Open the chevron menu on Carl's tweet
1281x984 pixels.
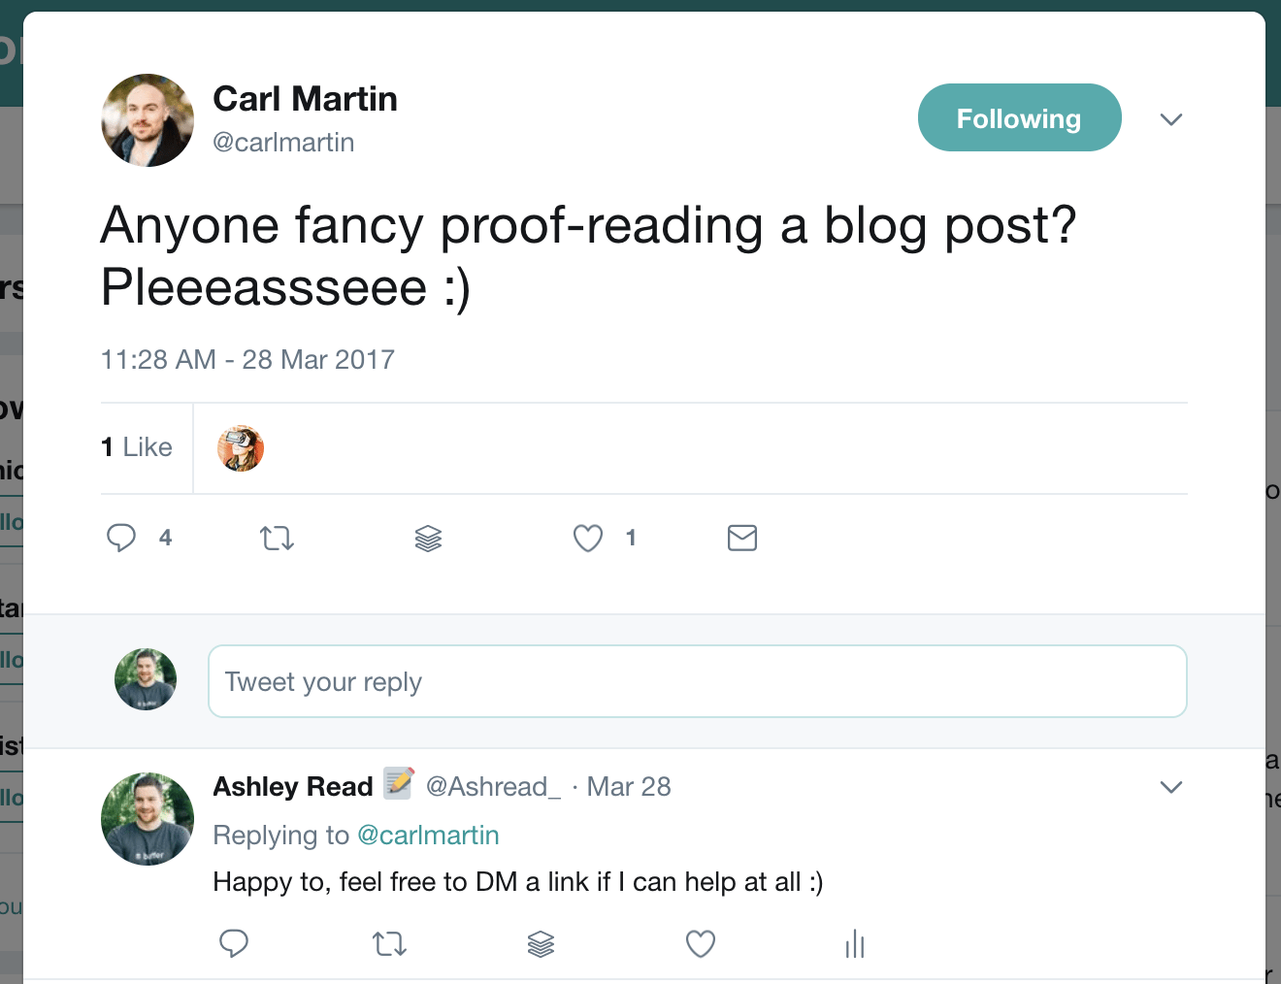[1171, 119]
